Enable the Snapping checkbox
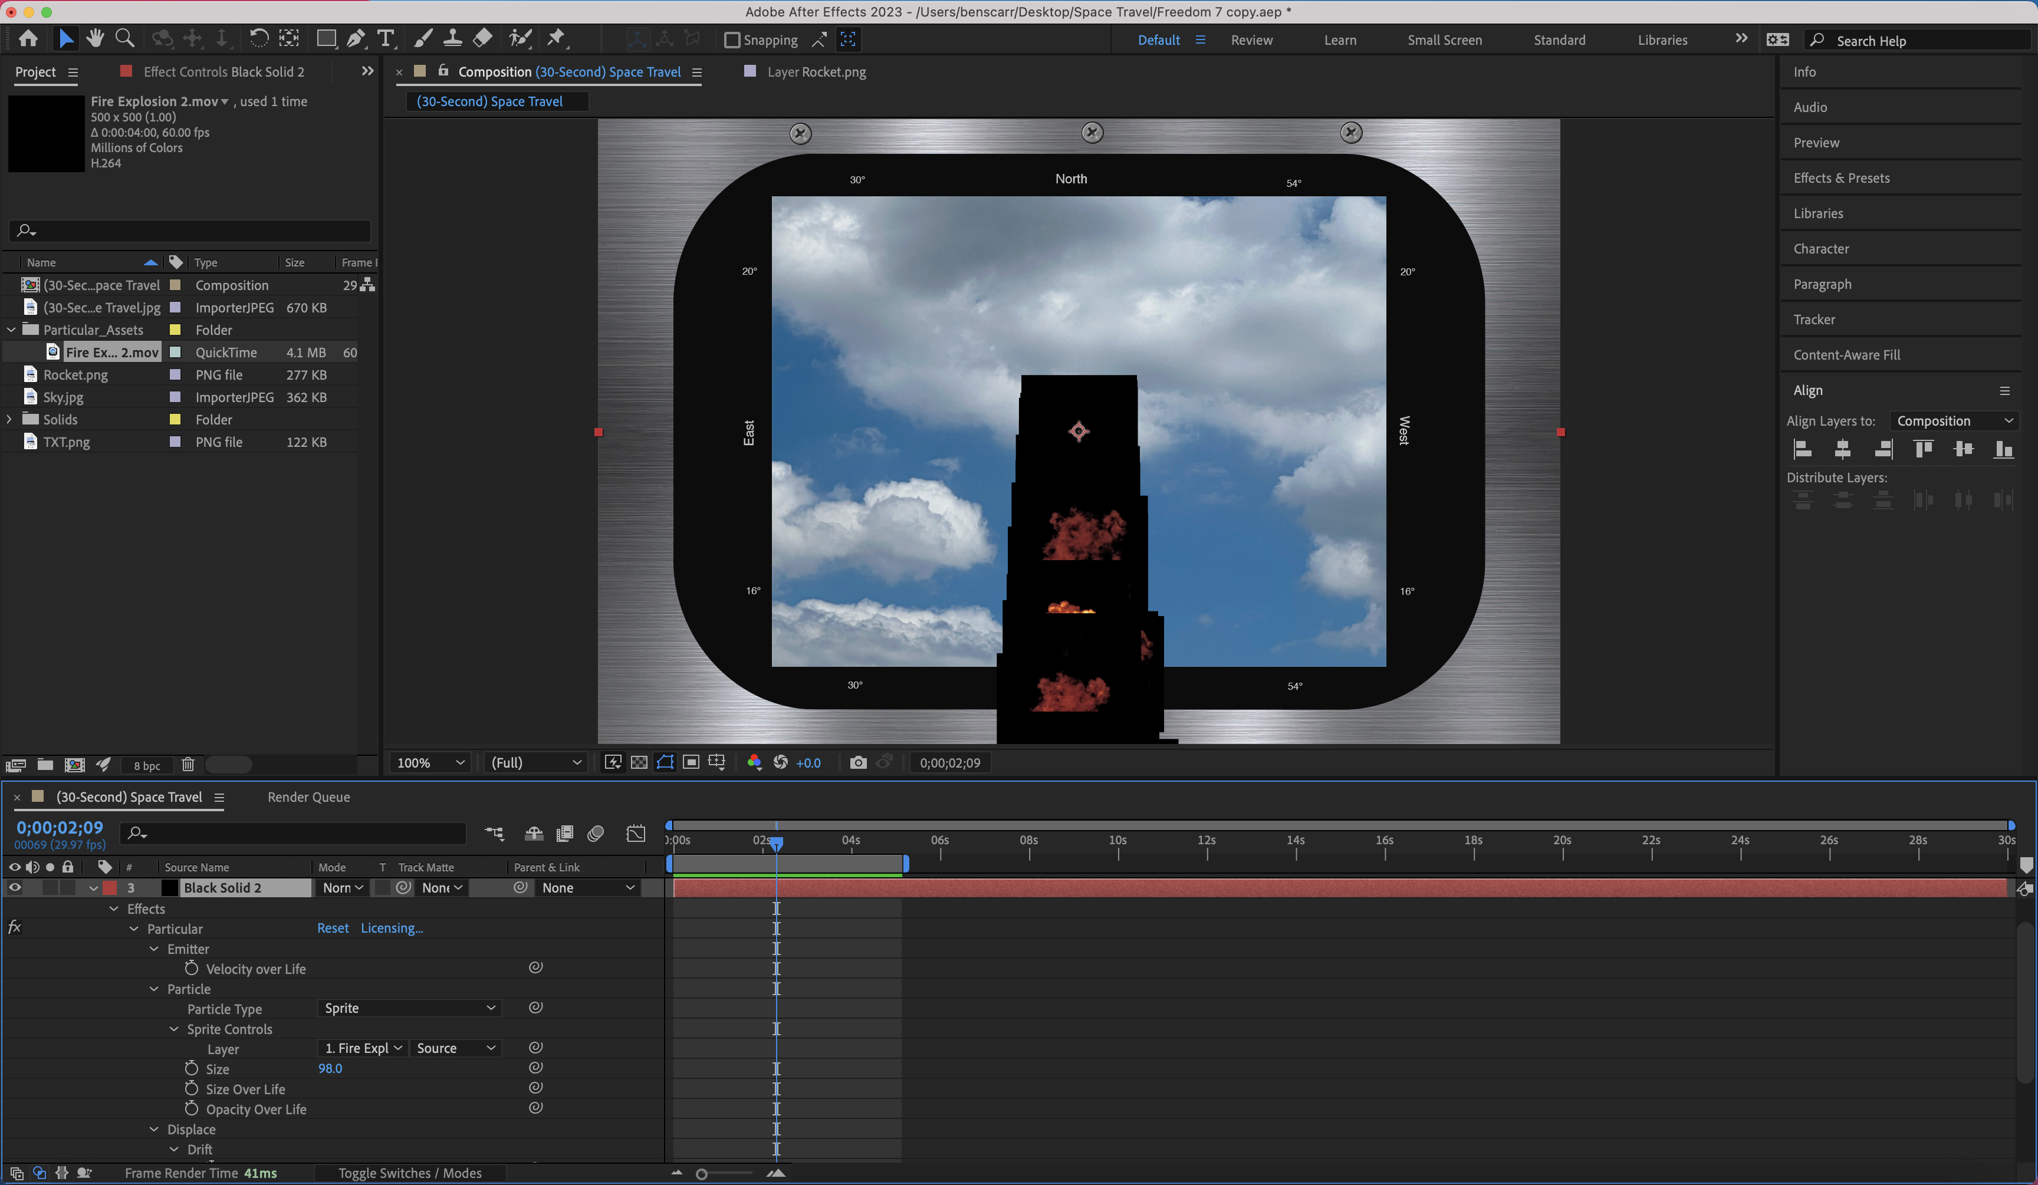 pos(733,39)
